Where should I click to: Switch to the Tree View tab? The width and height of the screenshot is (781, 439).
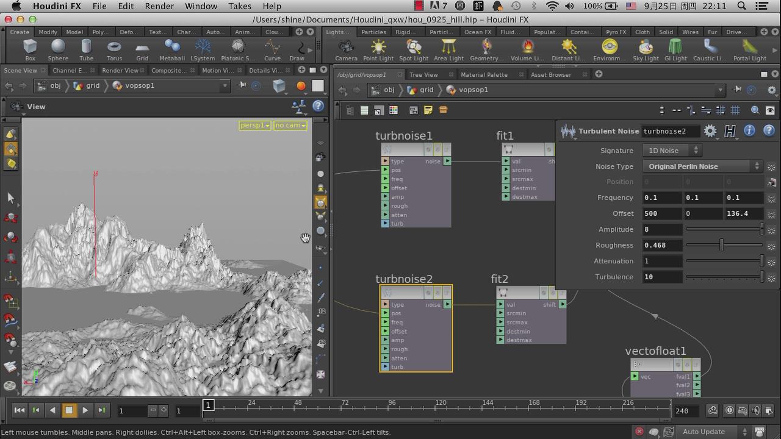pos(423,74)
